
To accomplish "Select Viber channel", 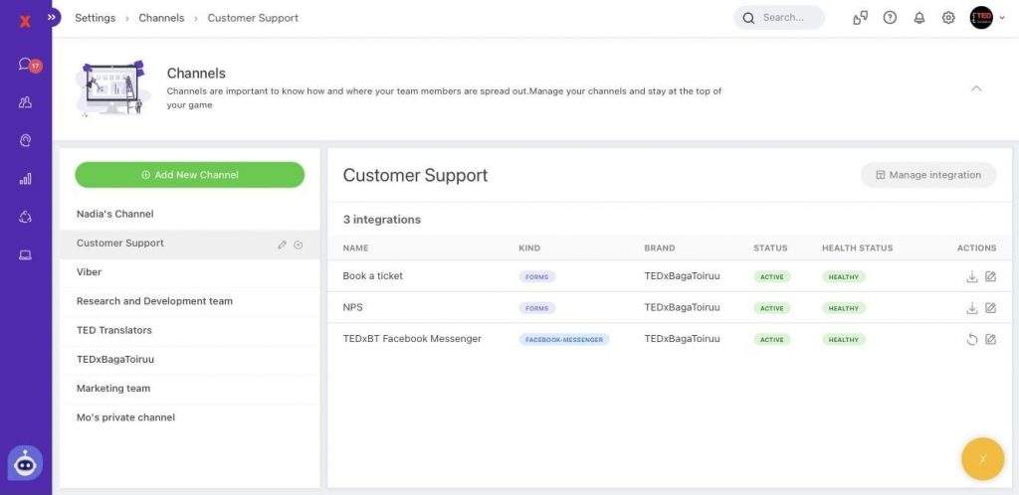I will [190, 272].
